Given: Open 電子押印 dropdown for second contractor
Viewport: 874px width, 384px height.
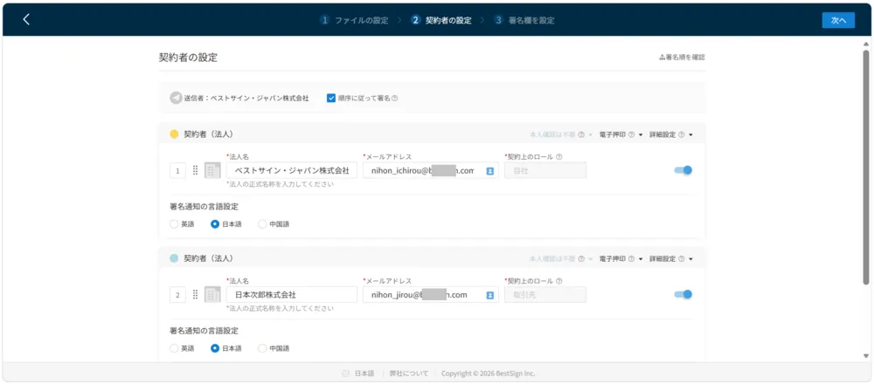Looking at the screenshot, I should (x=621, y=259).
